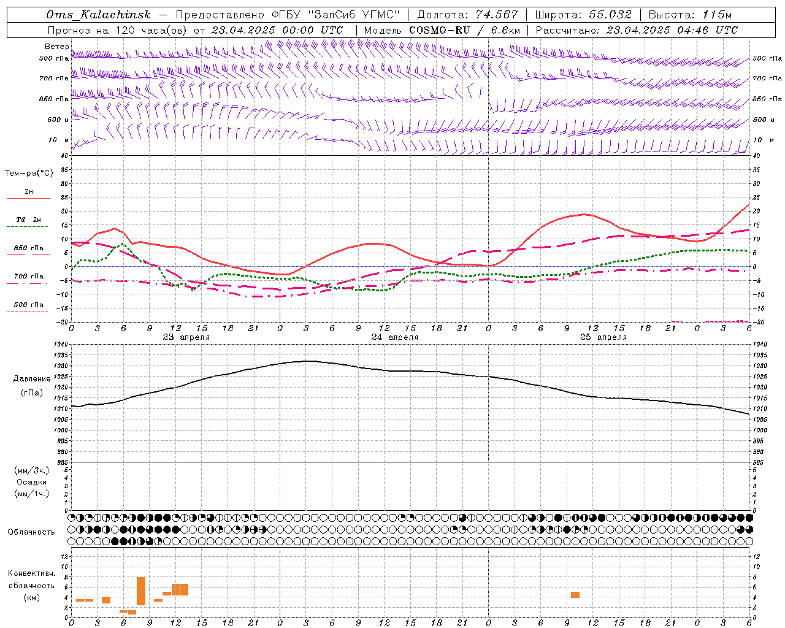Click the Конвективн. convective cloud label

click(32, 573)
